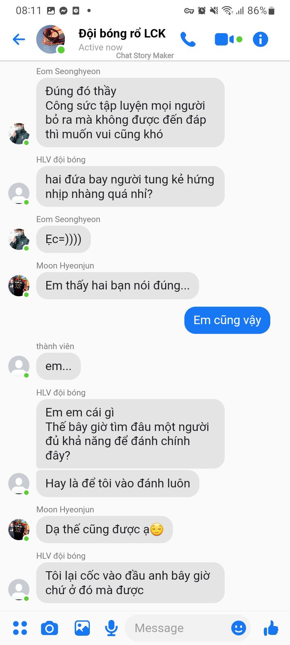
Task: Open the photo gallery picker
Action: 82,628
